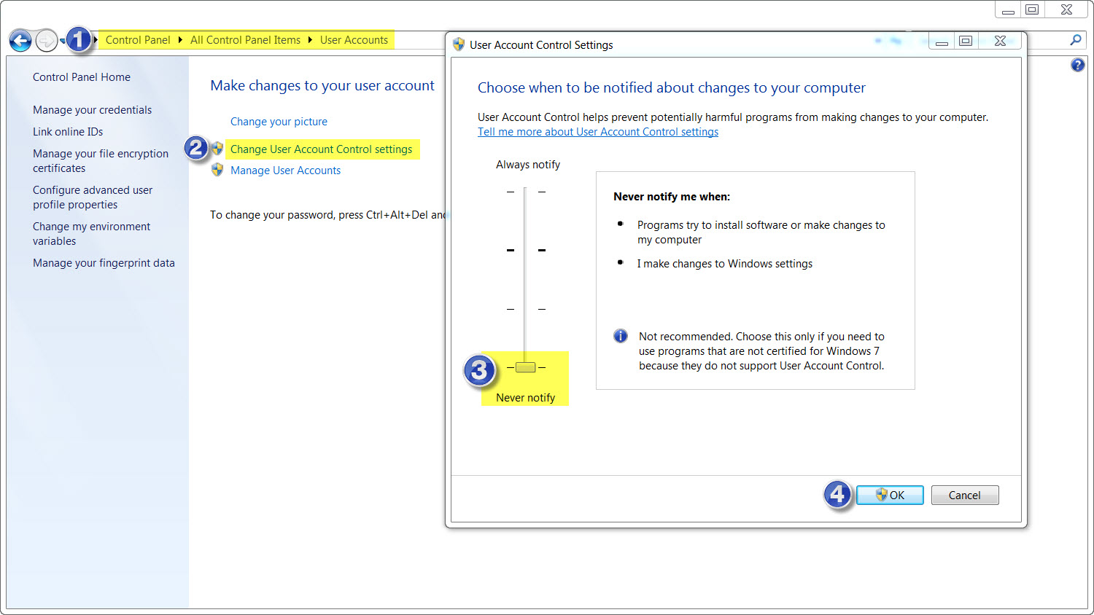1094x615 pixels.
Task: Click shield icon beside Manage User Accounts
Action: click(x=217, y=170)
